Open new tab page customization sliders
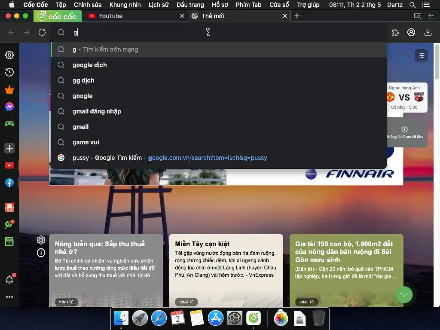 pyautogui.click(x=421, y=55)
